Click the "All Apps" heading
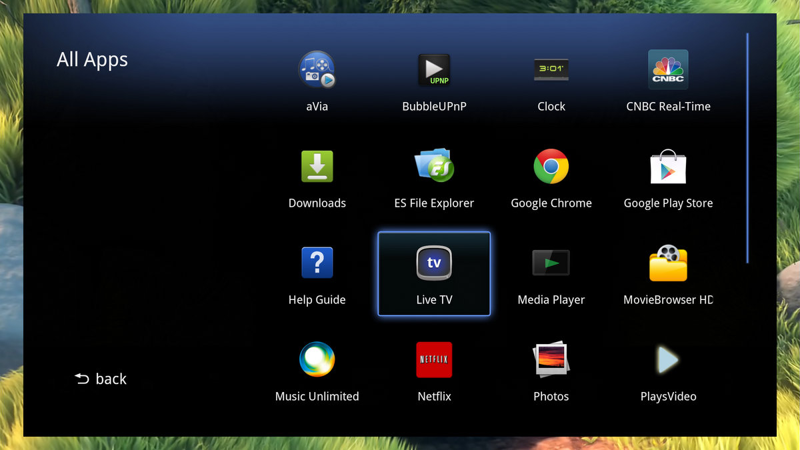800x450 pixels. (x=92, y=59)
